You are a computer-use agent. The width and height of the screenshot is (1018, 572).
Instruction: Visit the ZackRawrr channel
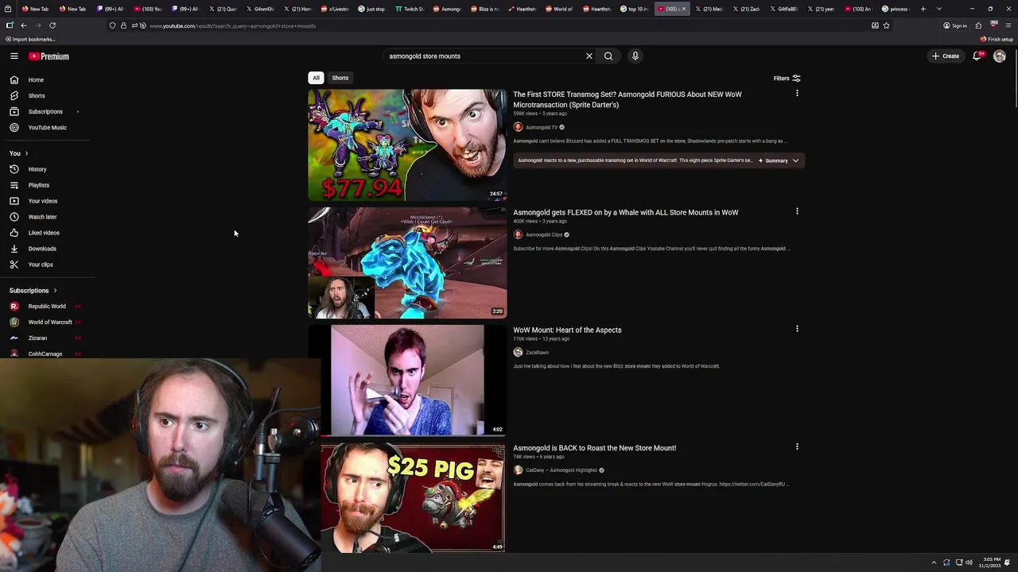pos(537,353)
